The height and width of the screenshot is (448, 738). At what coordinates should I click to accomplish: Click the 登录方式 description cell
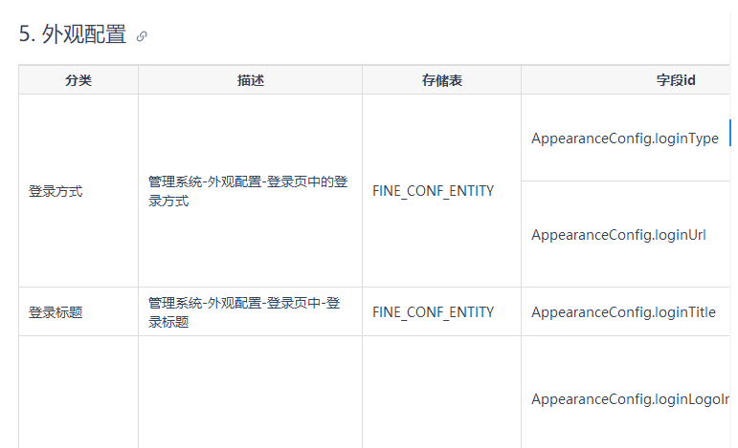(251, 191)
